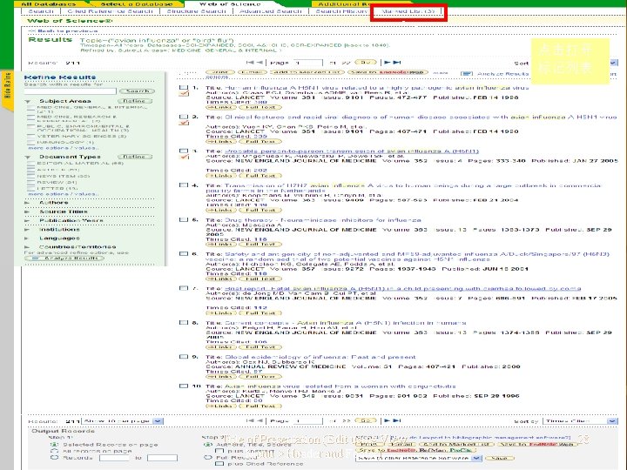Screen dimensions: 627x470
Task: Expand the Institutions refine section
Action: [x=27, y=230]
